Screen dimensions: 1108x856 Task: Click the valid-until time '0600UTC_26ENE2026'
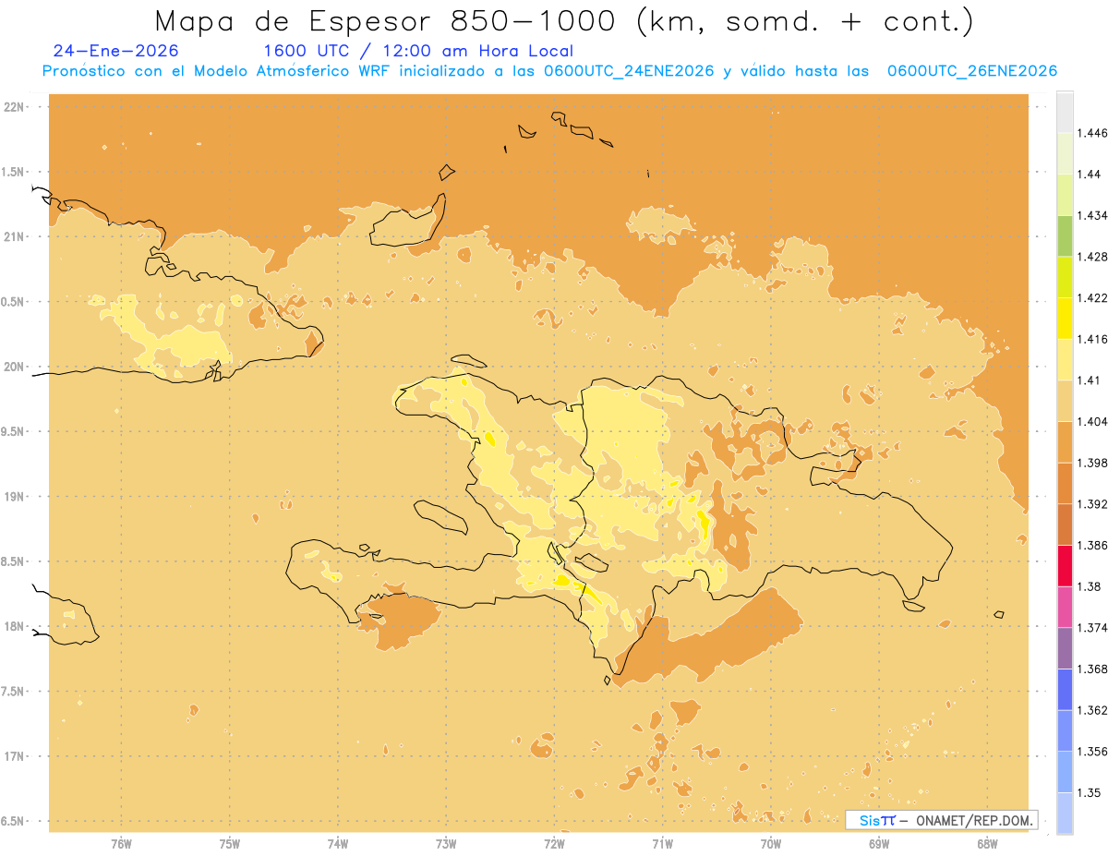(x=972, y=71)
